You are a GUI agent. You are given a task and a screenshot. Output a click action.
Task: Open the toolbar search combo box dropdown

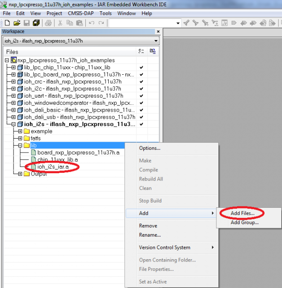tap(178, 23)
